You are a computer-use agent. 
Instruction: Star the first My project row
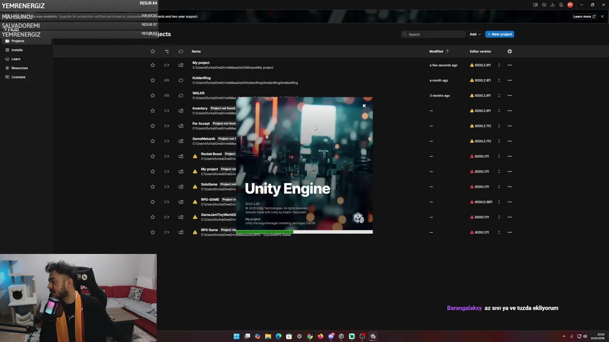(153, 65)
